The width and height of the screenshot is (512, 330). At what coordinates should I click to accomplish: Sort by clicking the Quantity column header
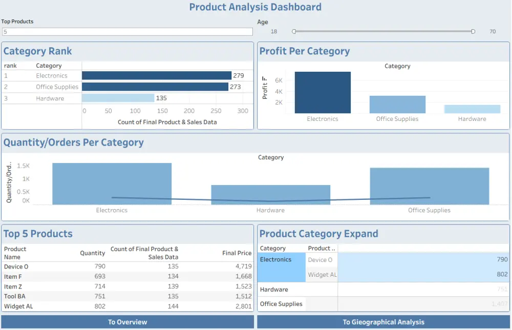(x=92, y=253)
